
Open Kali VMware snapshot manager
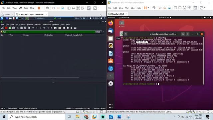(63, 8)
